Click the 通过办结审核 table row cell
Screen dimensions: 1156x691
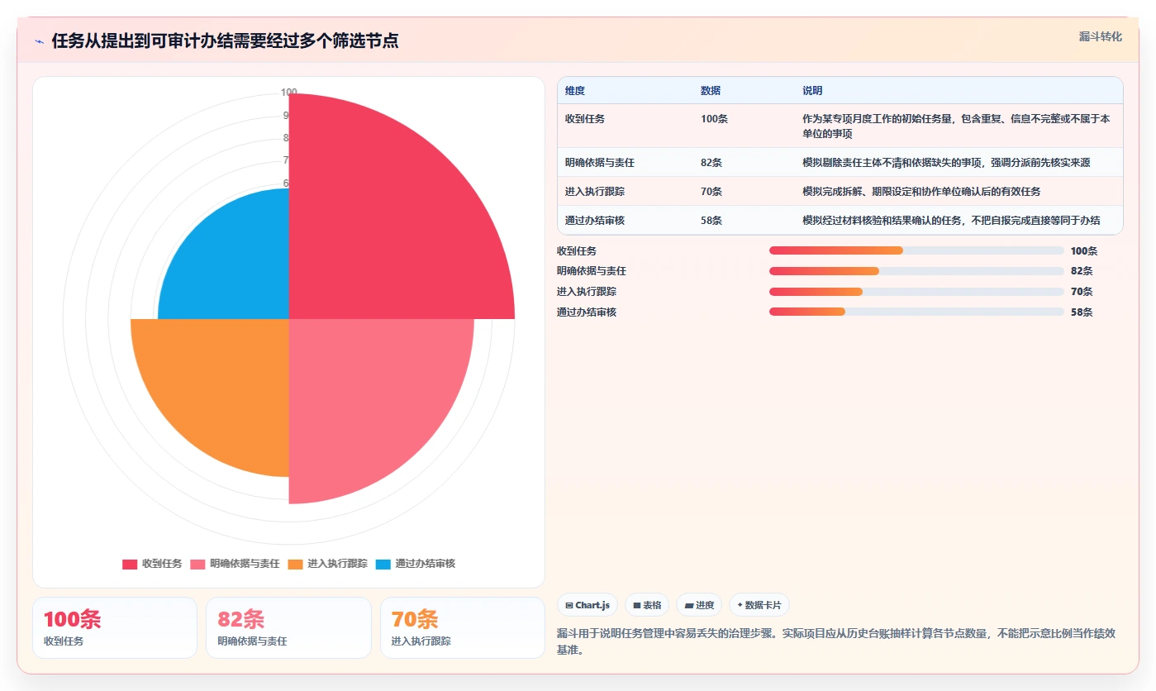click(626, 220)
